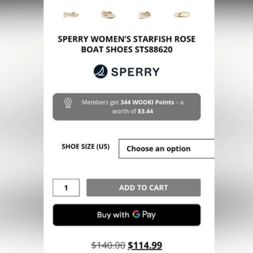
Task: Click the Shoe Size (US) label
Action: [86, 146]
